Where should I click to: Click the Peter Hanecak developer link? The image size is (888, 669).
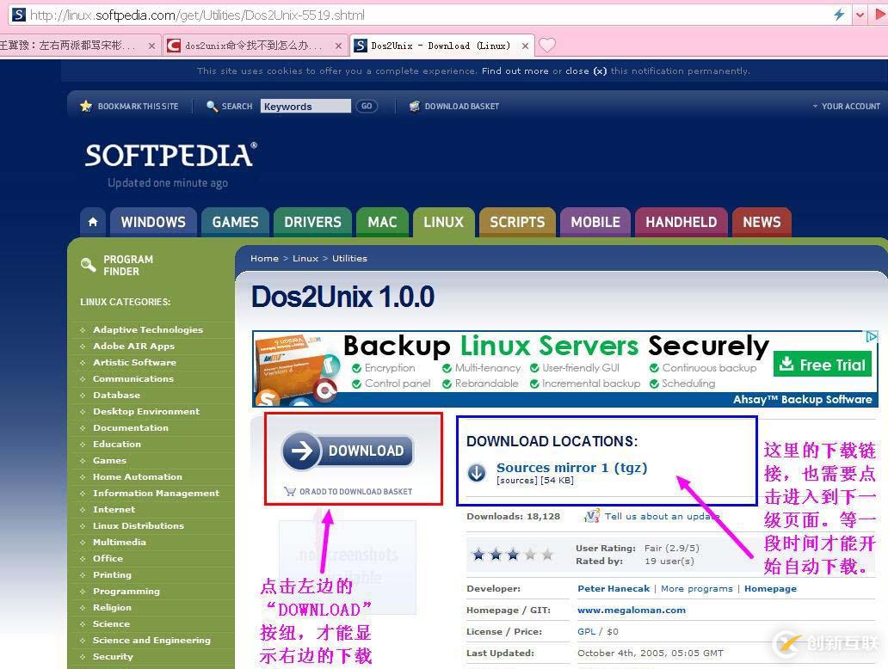click(x=614, y=589)
